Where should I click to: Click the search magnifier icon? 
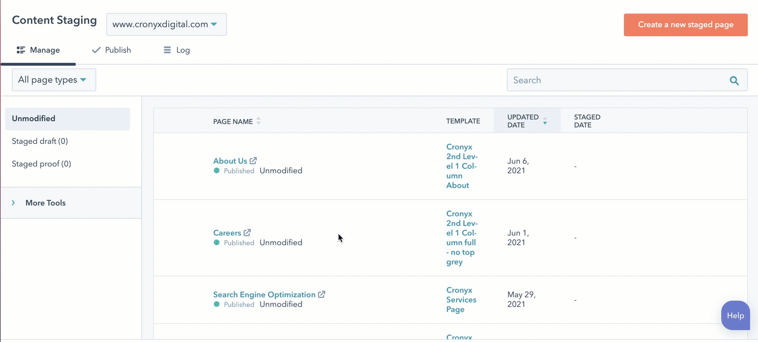(x=734, y=80)
